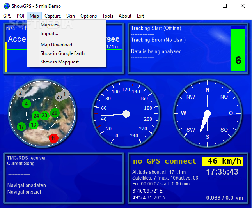The height and width of the screenshot is (208, 252).
Task: Click satellite 20 green marker
Action: click(55, 113)
